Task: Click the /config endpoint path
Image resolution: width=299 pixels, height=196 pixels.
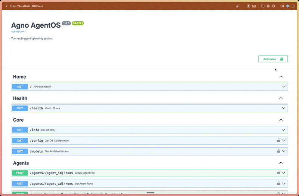Action: pyautogui.click(x=36, y=141)
